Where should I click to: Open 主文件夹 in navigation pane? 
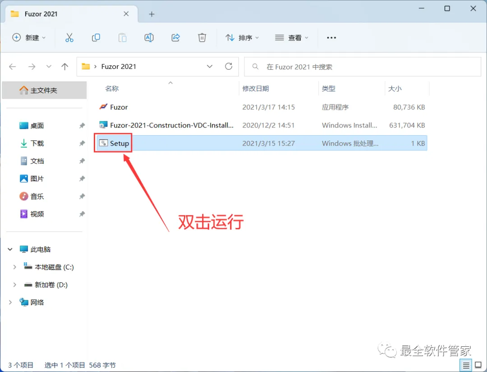pos(44,90)
